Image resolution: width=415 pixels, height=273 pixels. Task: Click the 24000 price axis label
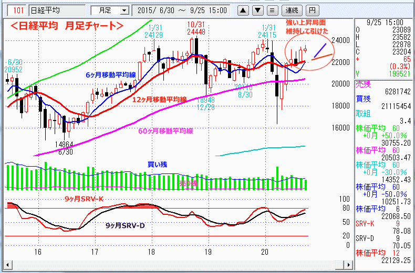(x=340, y=40)
